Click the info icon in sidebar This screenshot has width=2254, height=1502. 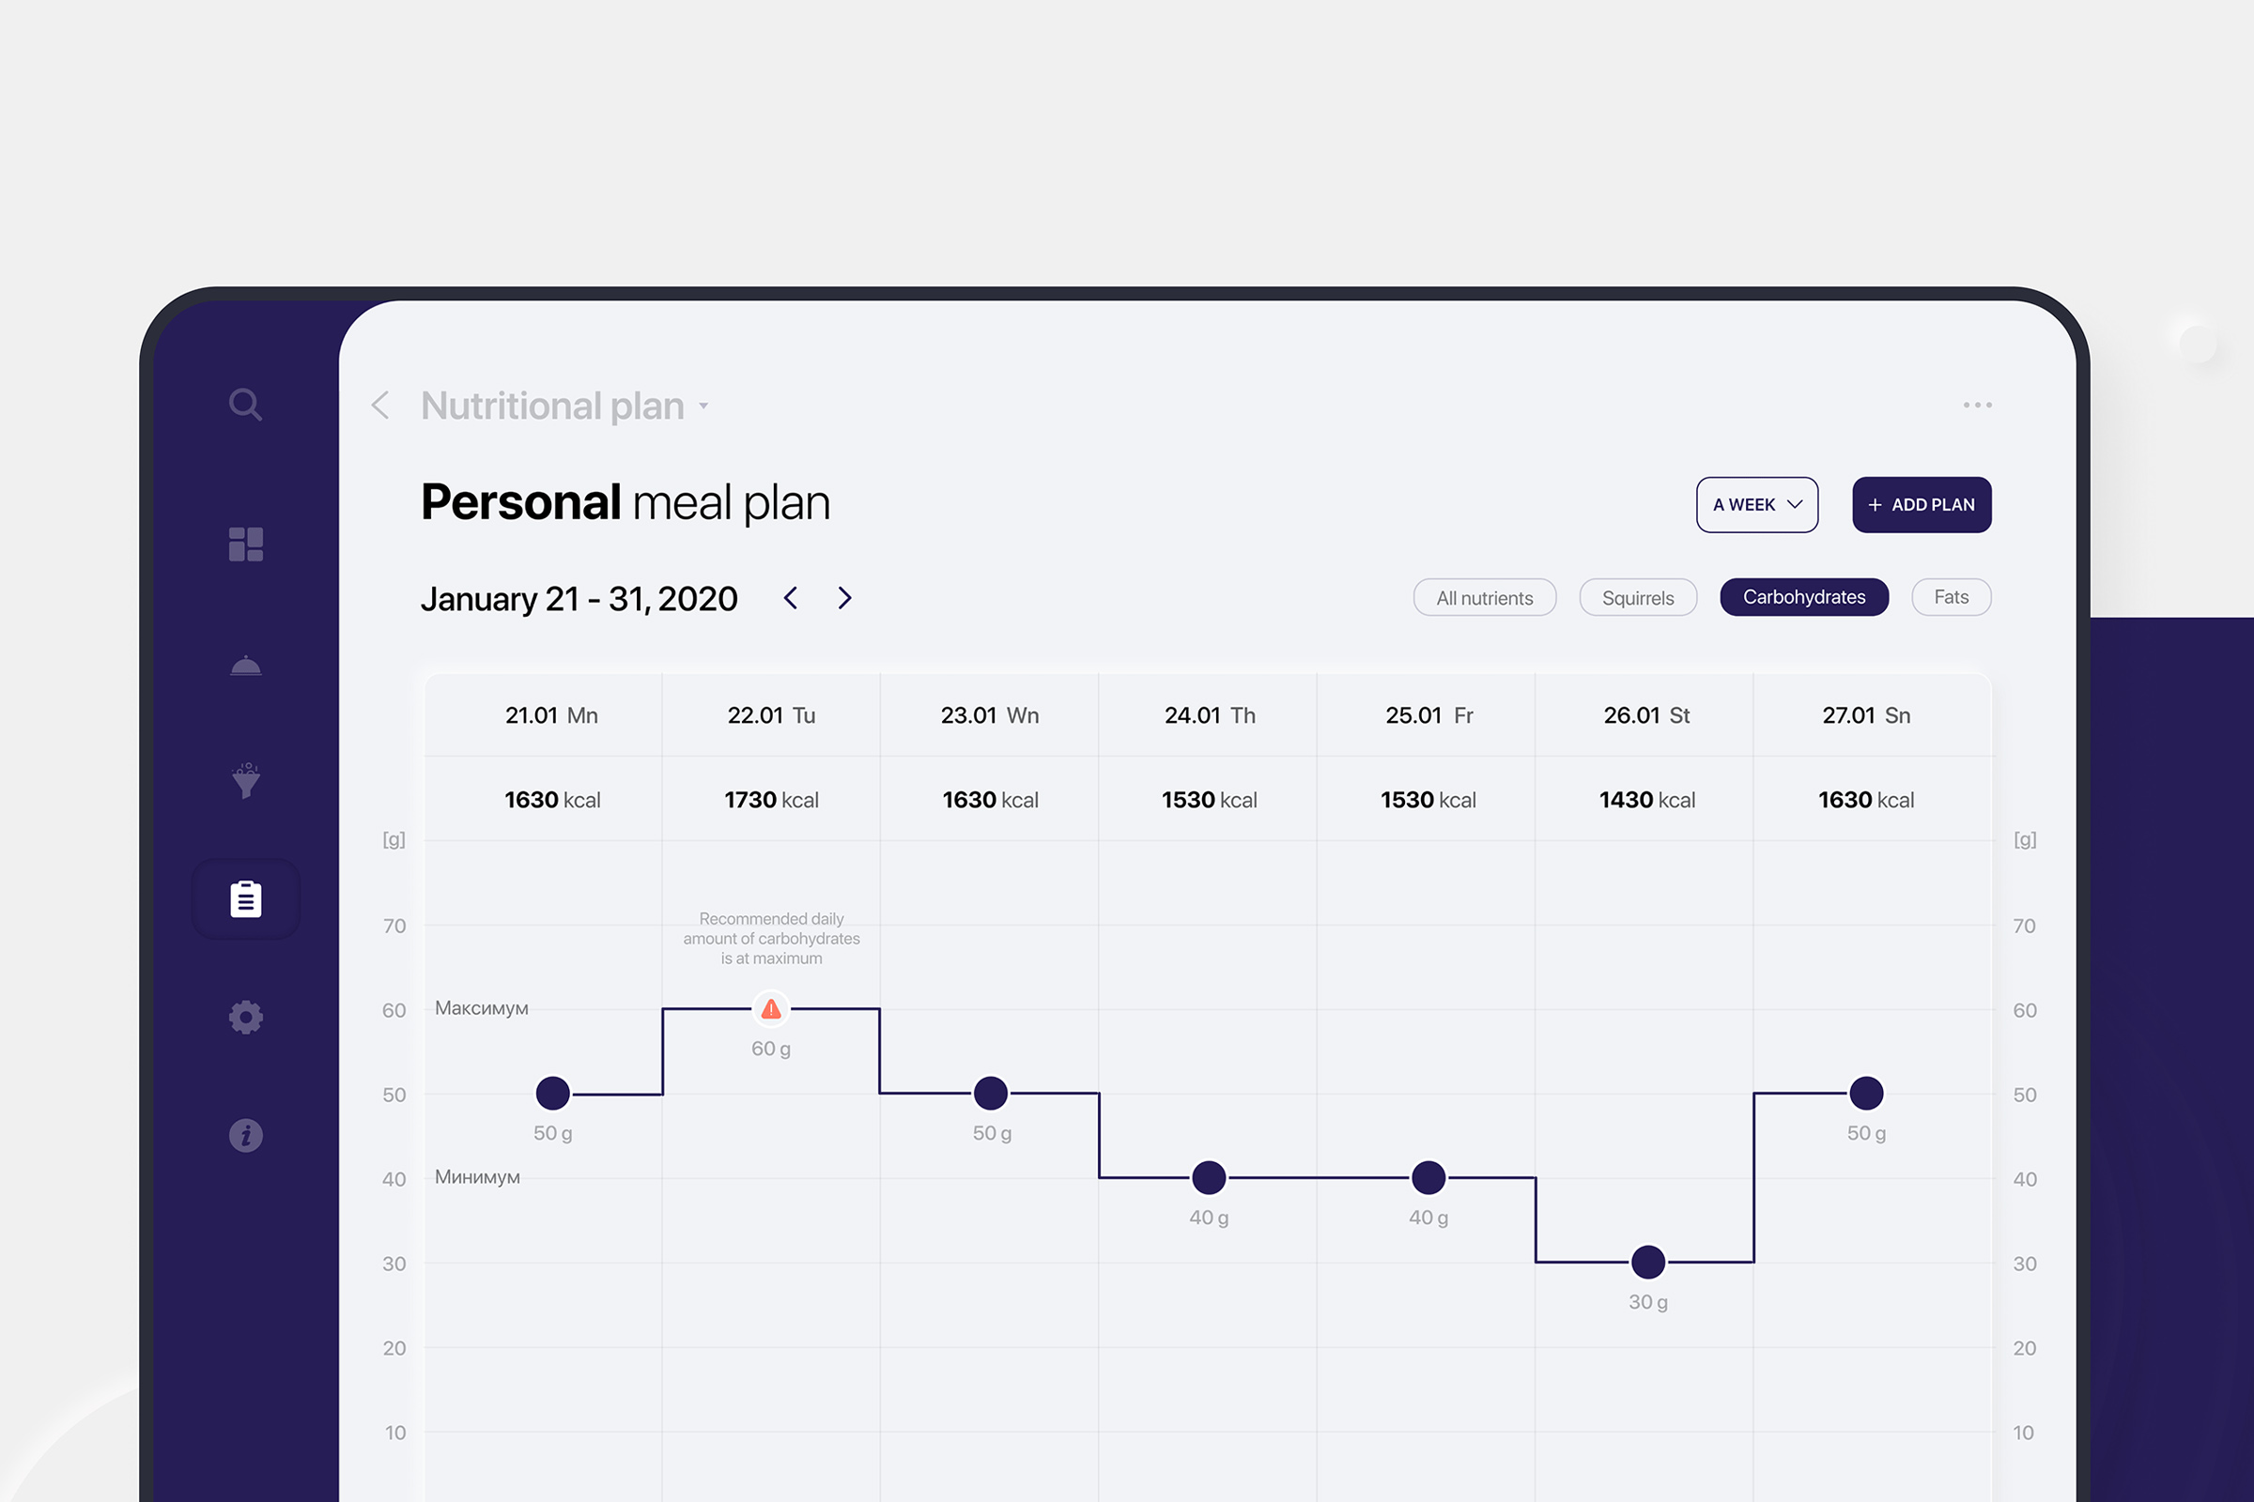coord(246,1135)
